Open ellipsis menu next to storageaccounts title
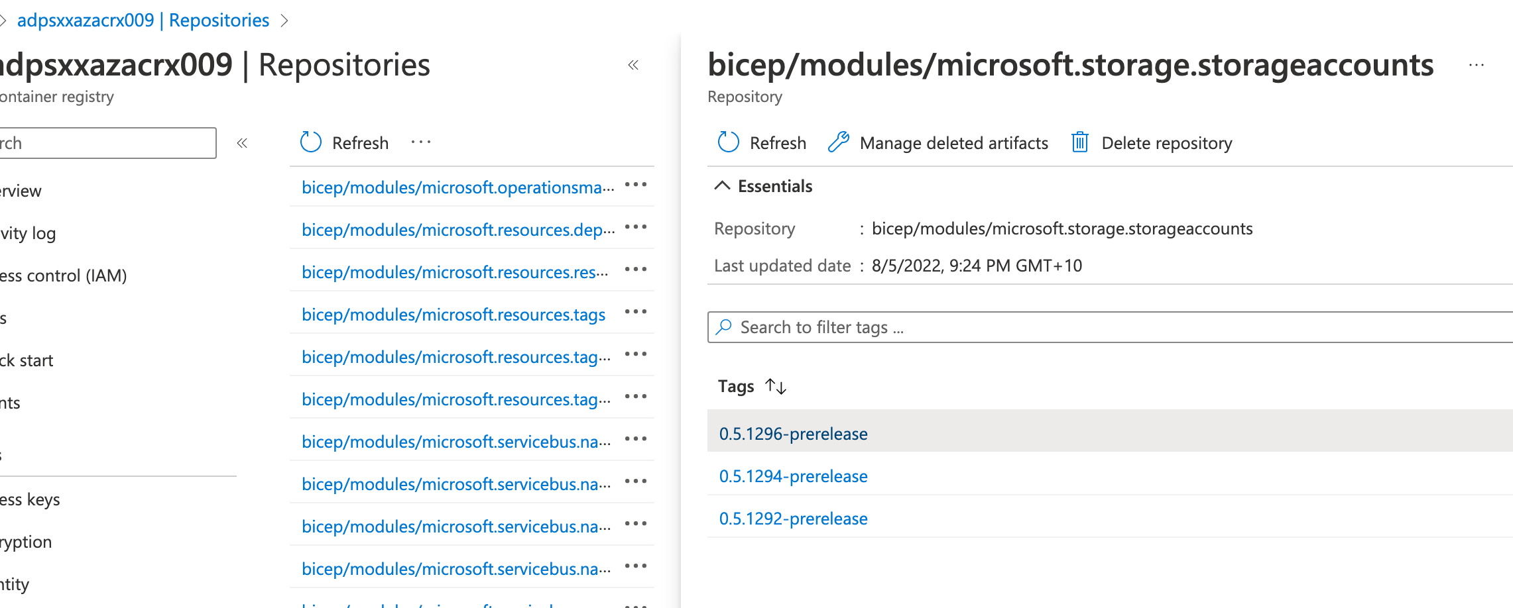1513x608 pixels. click(x=1476, y=65)
